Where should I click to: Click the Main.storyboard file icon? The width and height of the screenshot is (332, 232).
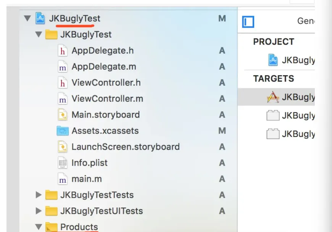63,115
